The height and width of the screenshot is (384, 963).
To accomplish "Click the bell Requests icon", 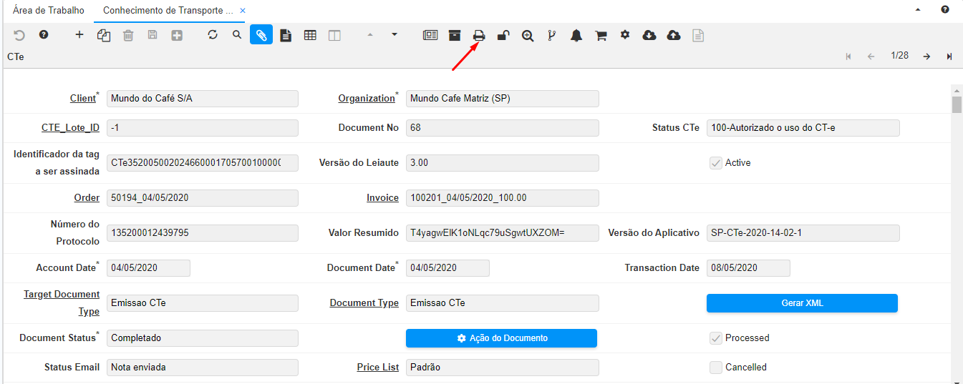I will pyautogui.click(x=576, y=35).
